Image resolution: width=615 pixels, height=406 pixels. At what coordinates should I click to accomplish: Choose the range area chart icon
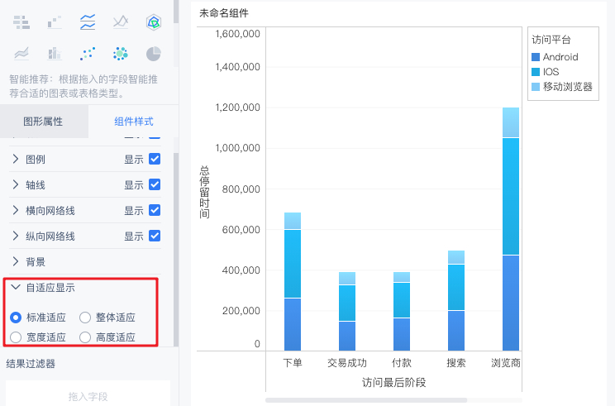tap(21, 54)
